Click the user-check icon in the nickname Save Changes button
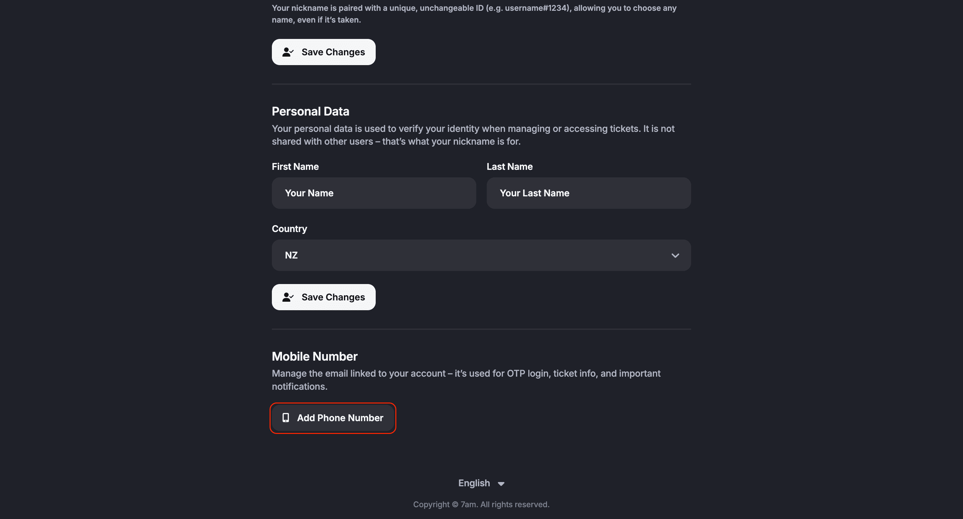This screenshot has height=519, width=963. pyautogui.click(x=288, y=52)
